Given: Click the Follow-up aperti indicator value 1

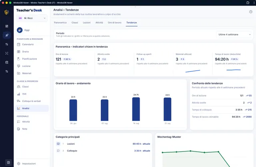Looking at the screenshot, I should point(138,59).
